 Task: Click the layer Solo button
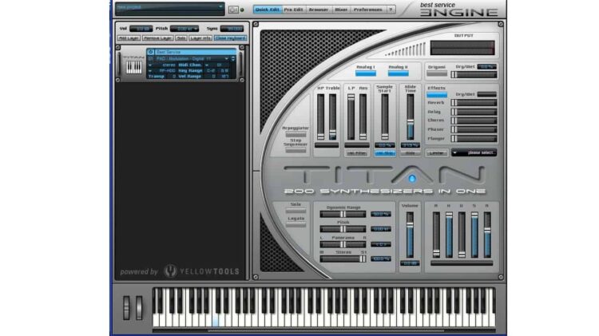pyautogui.click(x=181, y=38)
